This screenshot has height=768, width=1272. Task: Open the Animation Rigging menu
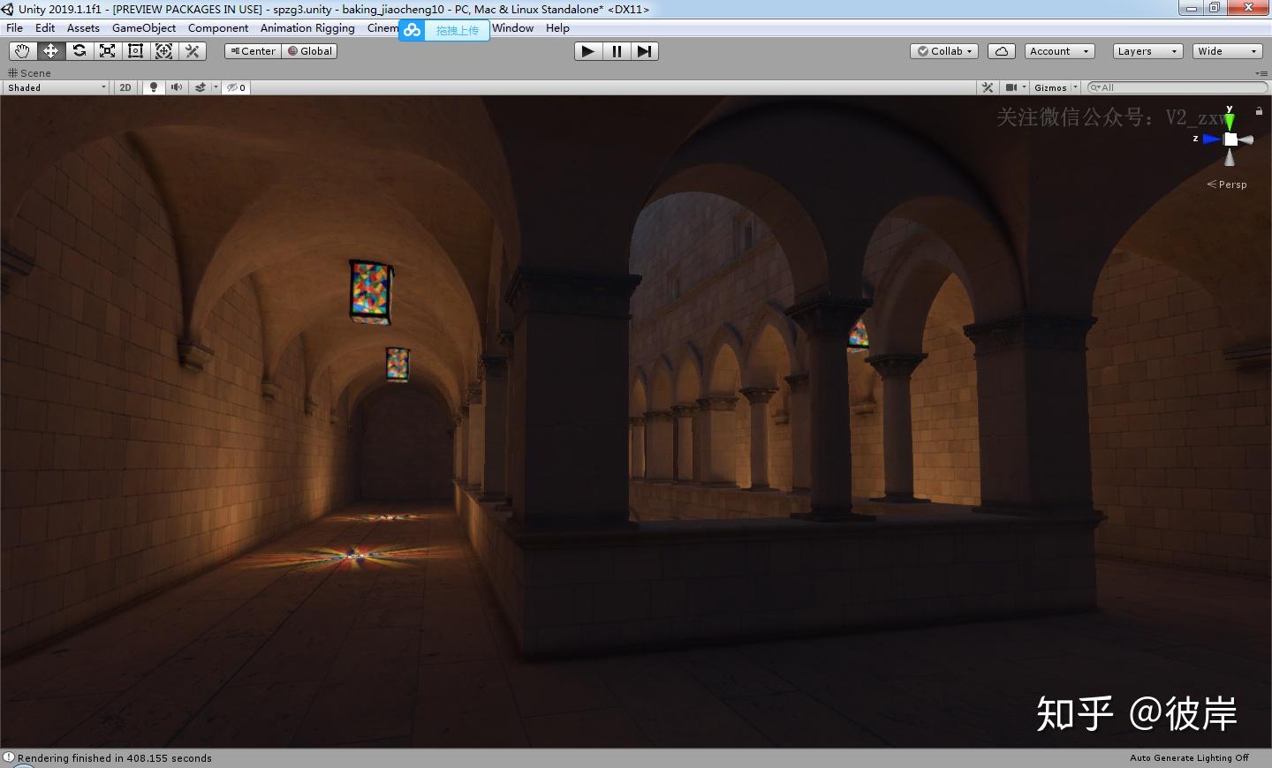(x=307, y=28)
